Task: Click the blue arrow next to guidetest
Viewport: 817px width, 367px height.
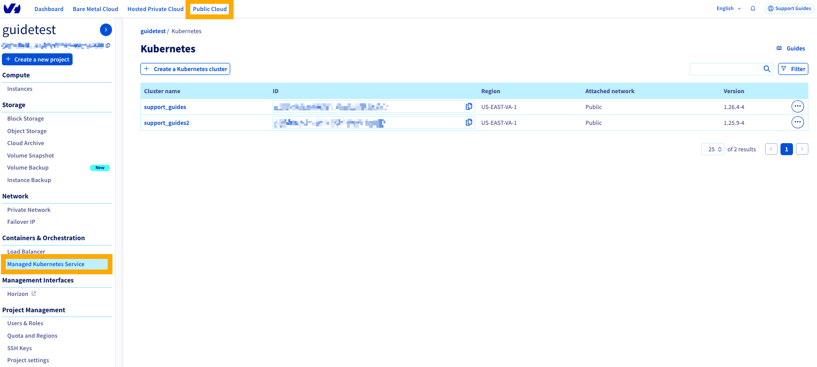Action: [x=106, y=30]
